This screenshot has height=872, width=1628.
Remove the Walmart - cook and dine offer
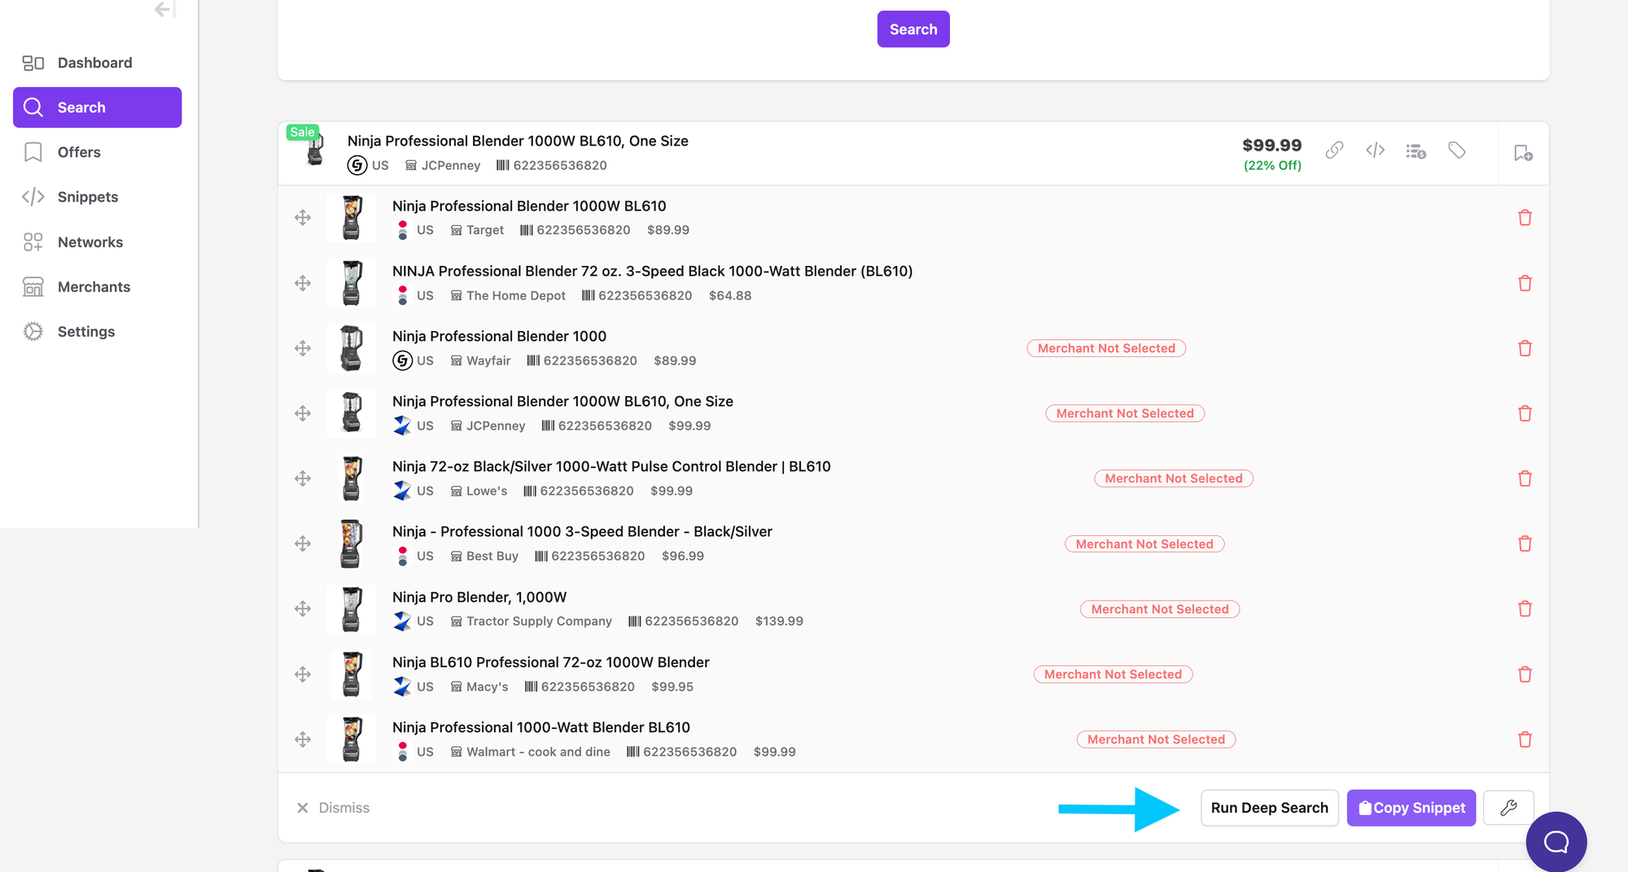point(1525,739)
